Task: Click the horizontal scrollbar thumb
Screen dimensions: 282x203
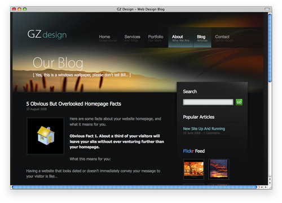Action: (x=134, y=187)
